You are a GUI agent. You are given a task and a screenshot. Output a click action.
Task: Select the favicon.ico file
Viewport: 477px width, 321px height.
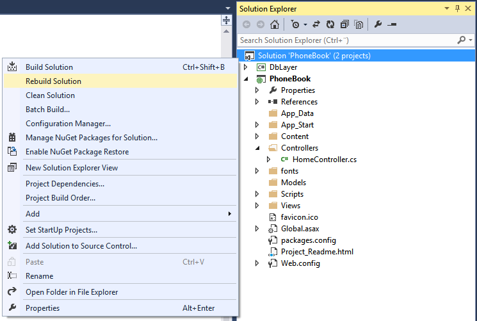300,217
